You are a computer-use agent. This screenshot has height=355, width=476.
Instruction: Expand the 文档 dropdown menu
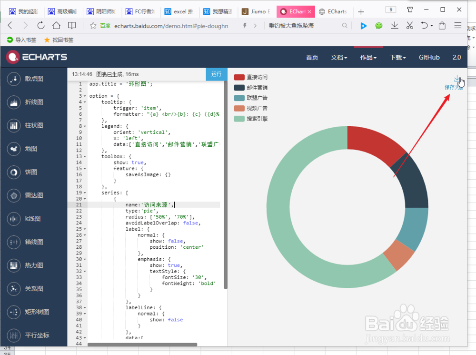(339, 58)
